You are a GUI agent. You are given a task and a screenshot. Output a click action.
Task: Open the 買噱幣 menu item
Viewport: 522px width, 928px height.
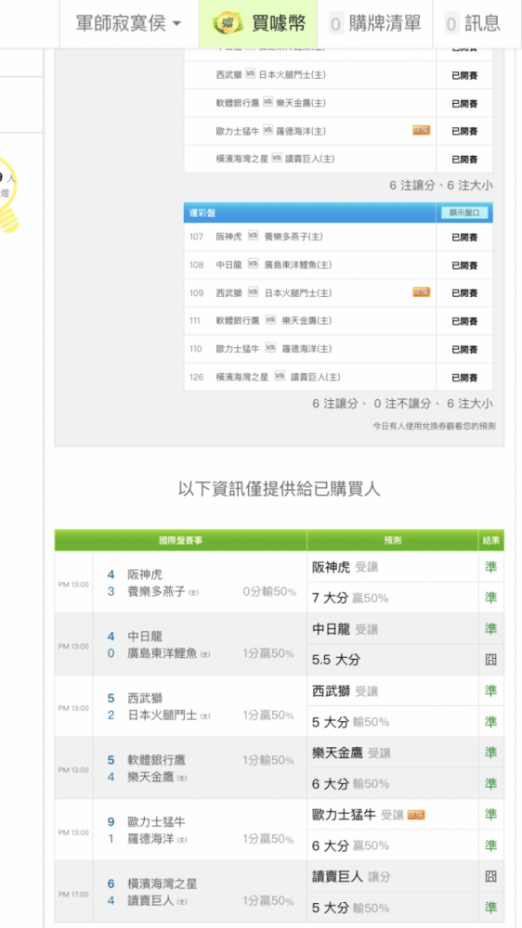pyautogui.click(x=257, y=24)
